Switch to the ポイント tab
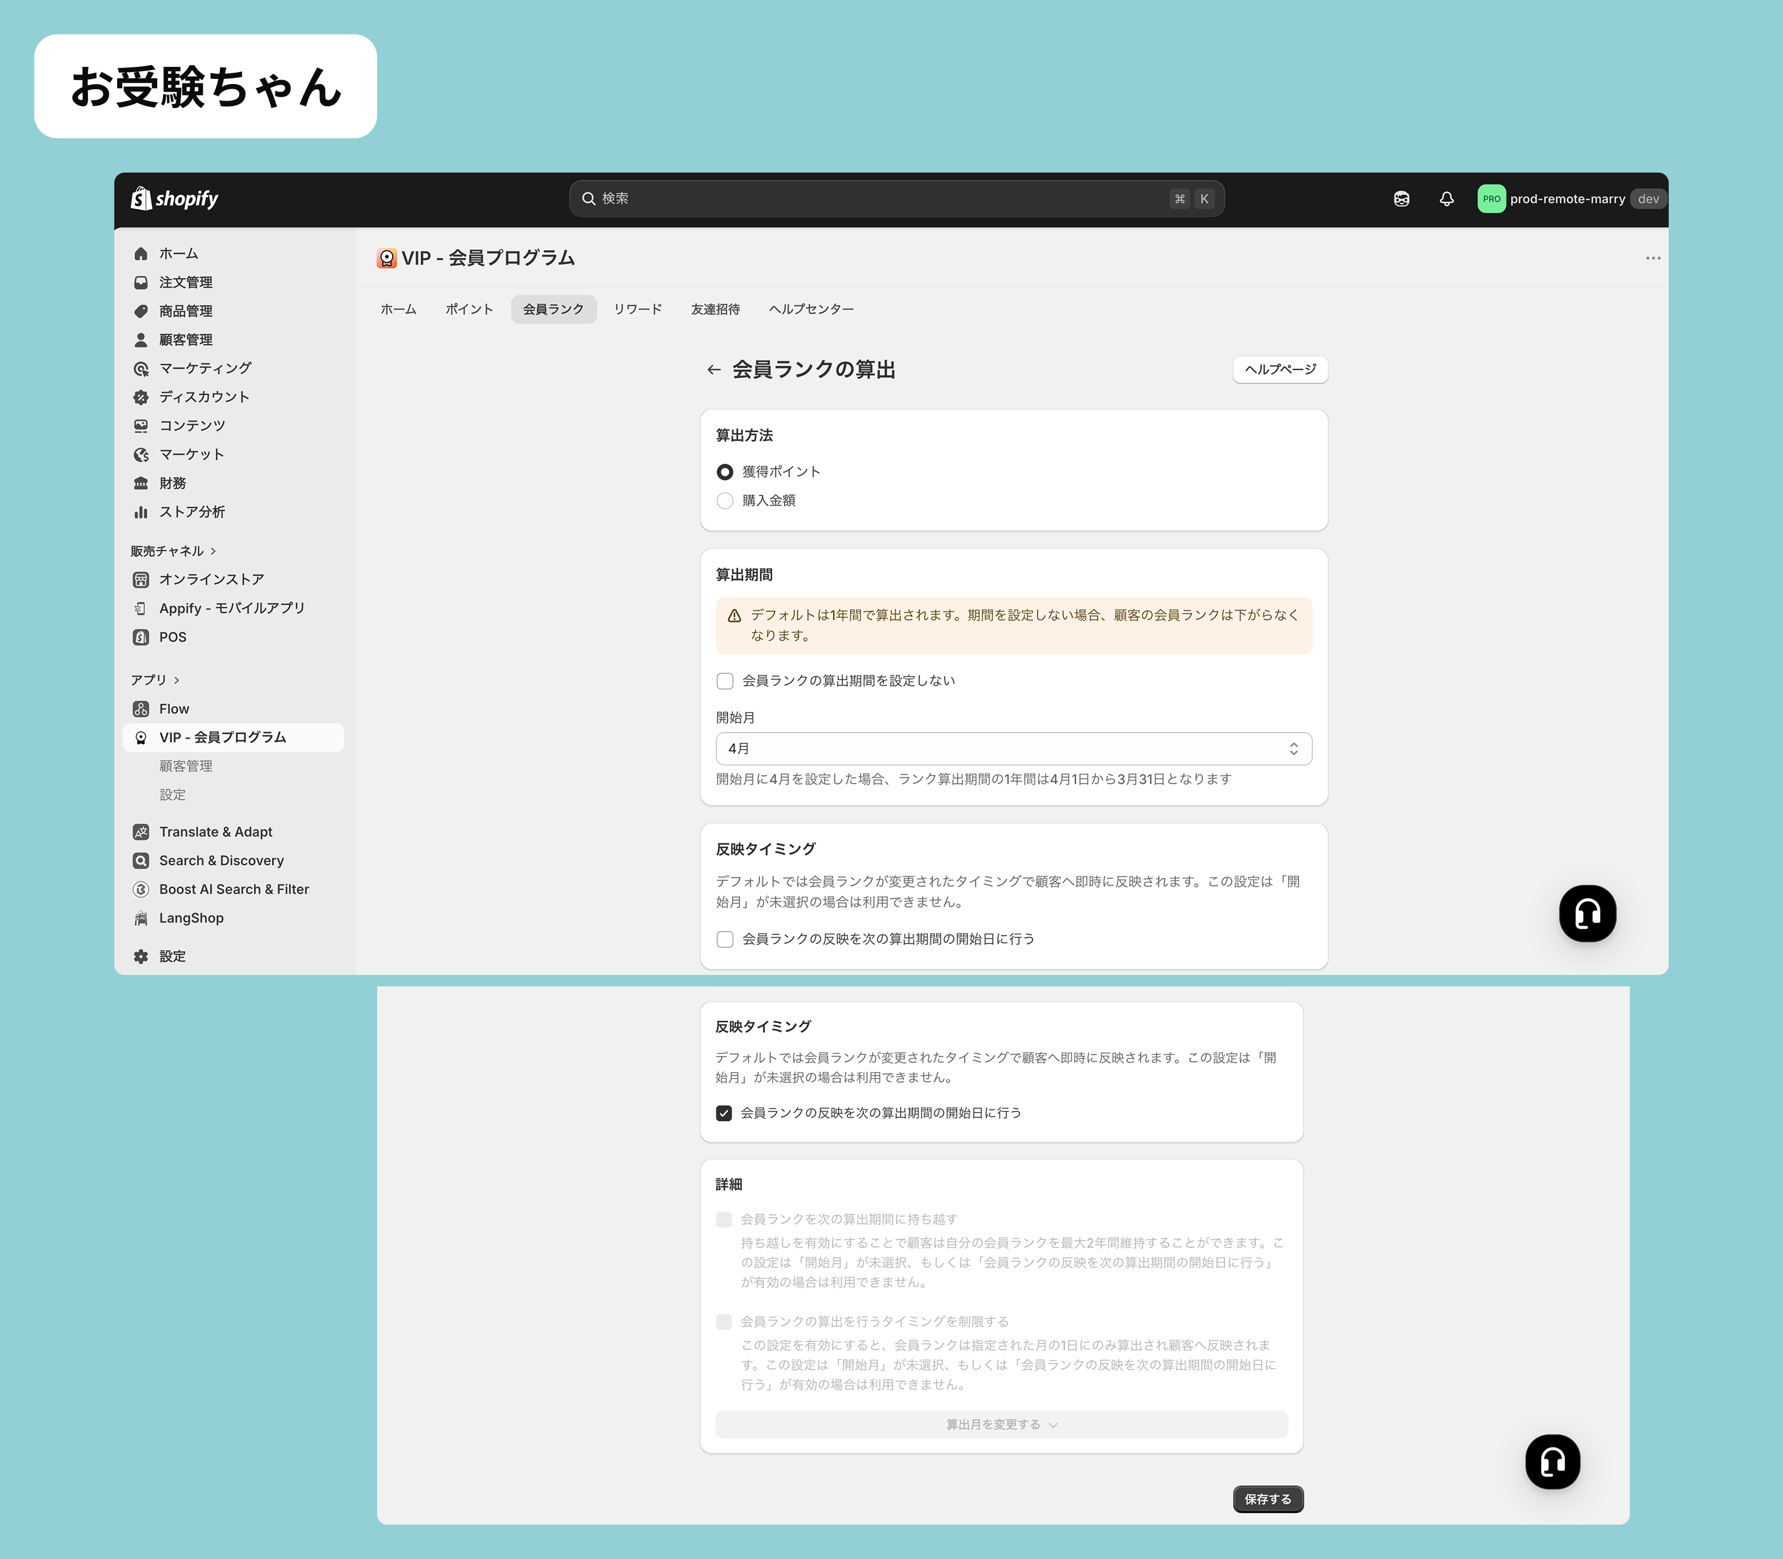 click(x=469, y=310)
